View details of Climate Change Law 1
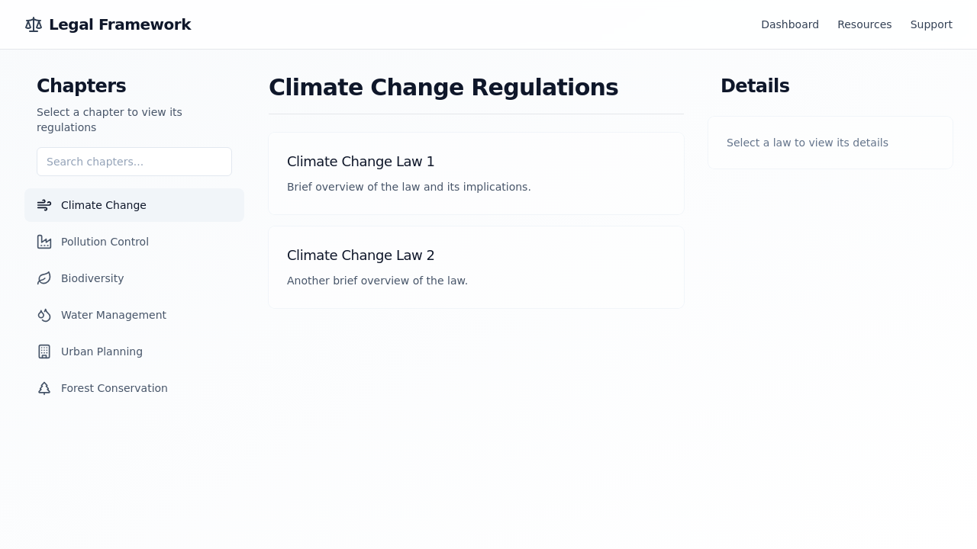Image resolution: width=977 pixels, height=549 pixels. point(476,173)
